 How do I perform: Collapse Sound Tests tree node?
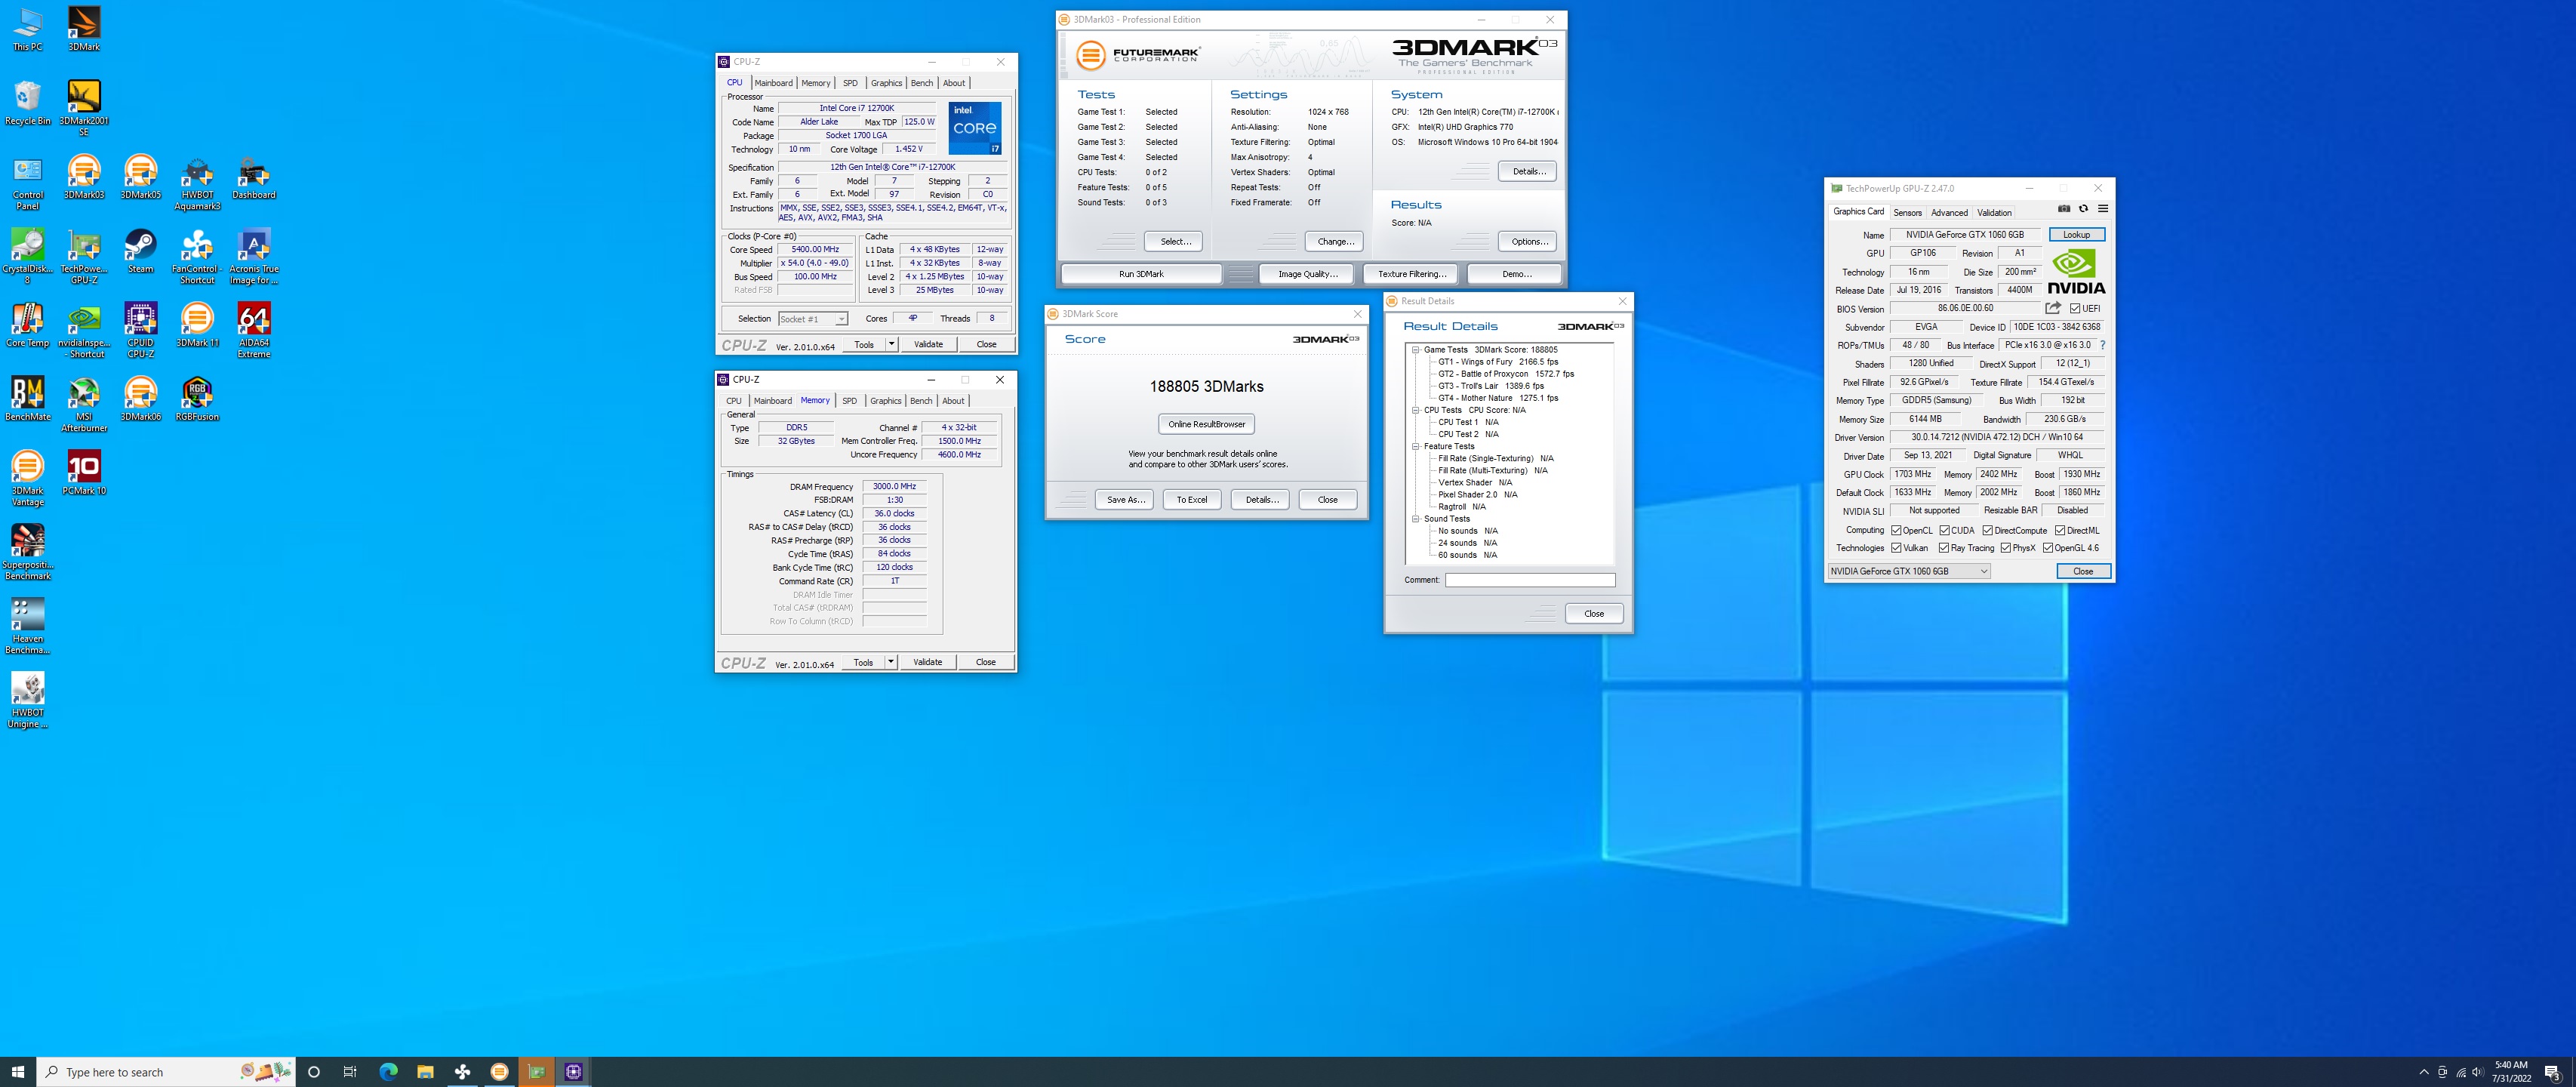pyautogui.click(x=1415, y=519)
